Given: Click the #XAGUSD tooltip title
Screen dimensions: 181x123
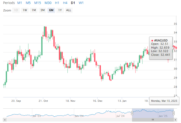Looking at the screenshot, I should coord(161,40).
